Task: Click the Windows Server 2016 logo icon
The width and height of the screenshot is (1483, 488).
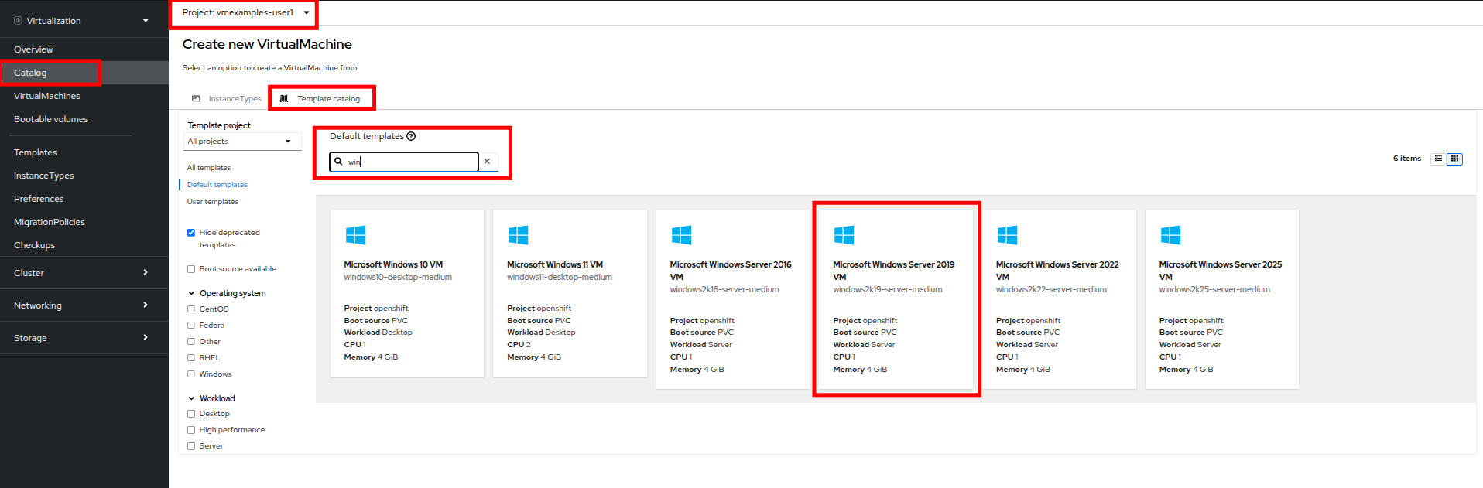Action: (681, 235)
